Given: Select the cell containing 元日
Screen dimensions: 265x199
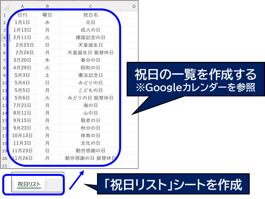Looking at the screenshot, I should [x=91, y=22].
